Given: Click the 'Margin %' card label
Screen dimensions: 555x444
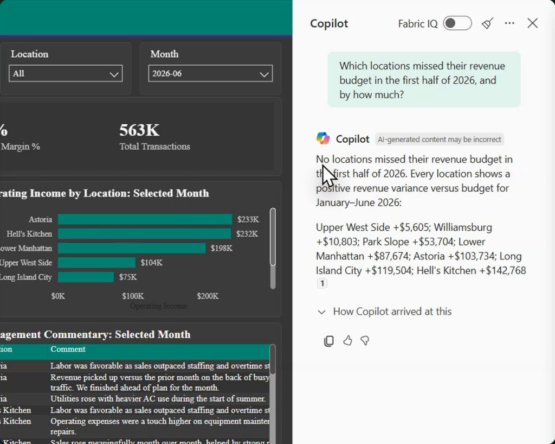Looking at the screenshot, I should (x=20, y=147).
